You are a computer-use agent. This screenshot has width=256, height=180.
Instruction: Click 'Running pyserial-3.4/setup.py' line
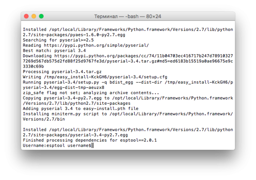click(x=128, y=85)
